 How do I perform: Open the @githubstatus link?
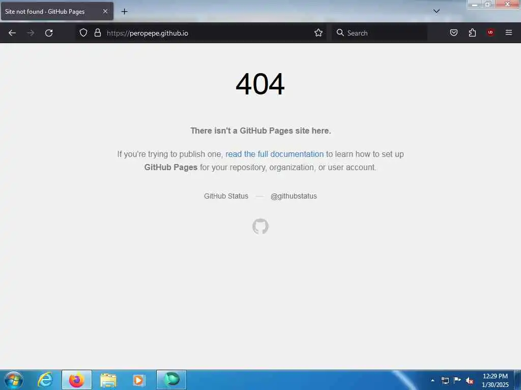tap(294, 196)
